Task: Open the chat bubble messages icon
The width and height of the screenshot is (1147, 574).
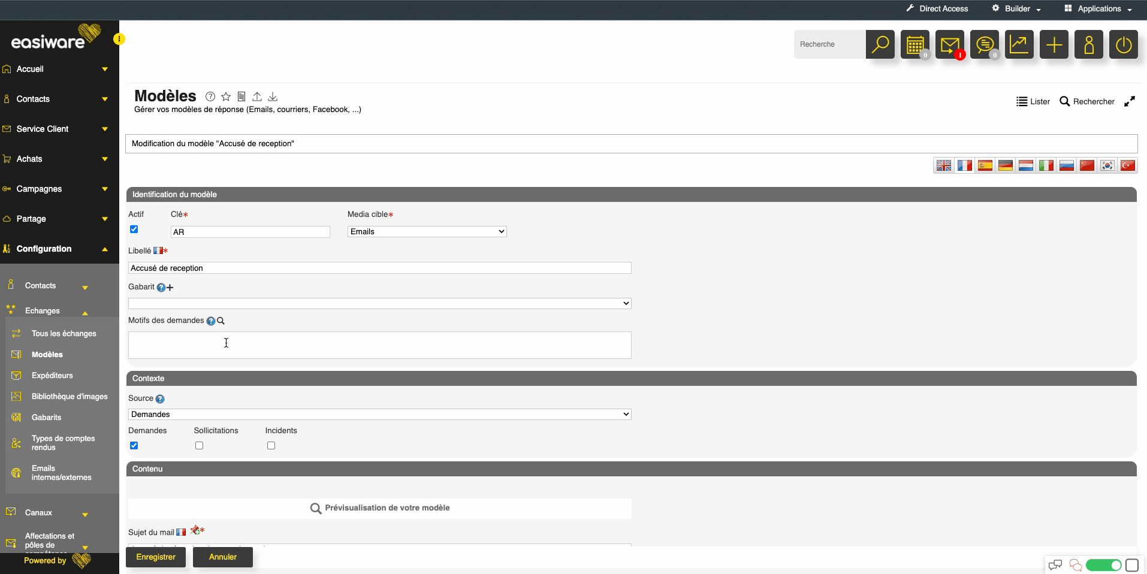Action: (984, 44)
